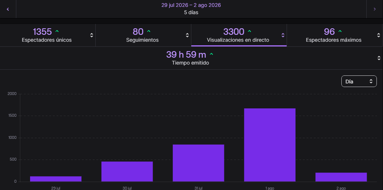Select the Espectadores únicos metric tab
Screen dimensions: 383x190
click(x=47, y=35)
